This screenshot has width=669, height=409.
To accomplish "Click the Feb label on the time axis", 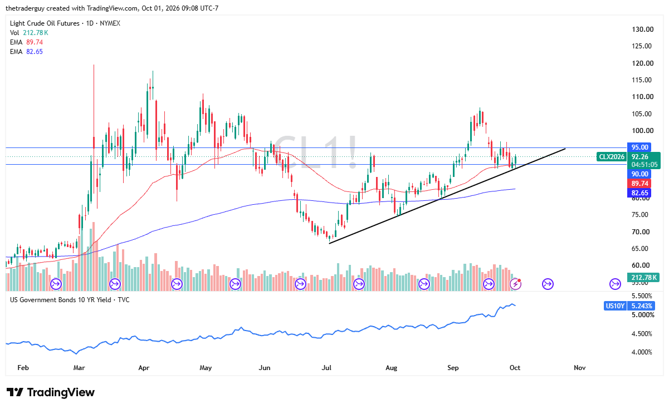I will coord(23,367).
